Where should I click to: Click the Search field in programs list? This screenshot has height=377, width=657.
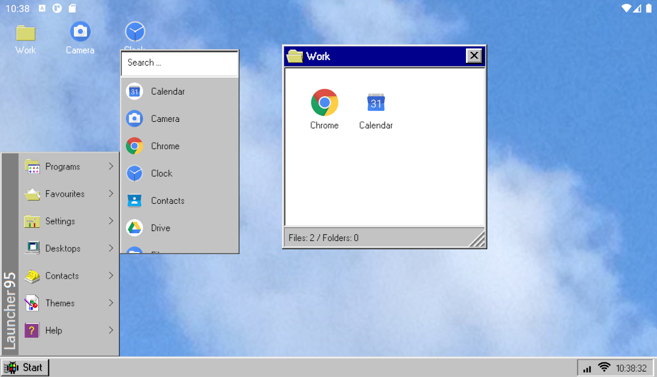click(x=180, y=63)
